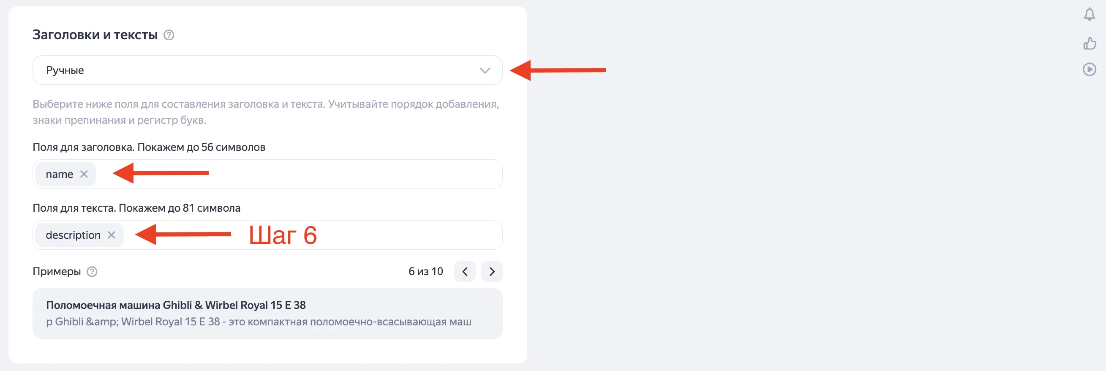Open help for Заголовки и тексты
Image resolution: width=1106 pixels, height=371 pixels.
pos(169,35)
